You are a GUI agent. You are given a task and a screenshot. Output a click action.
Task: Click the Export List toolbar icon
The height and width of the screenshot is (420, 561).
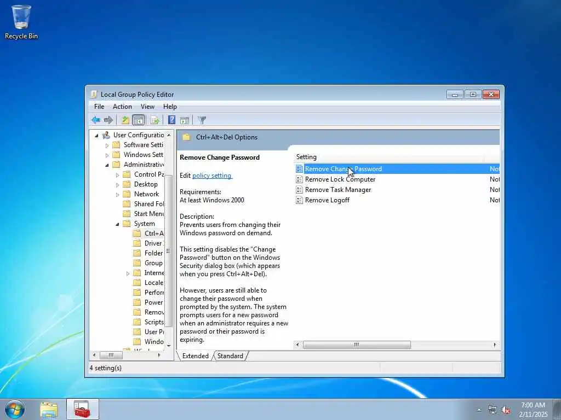(x=155, y=120)
